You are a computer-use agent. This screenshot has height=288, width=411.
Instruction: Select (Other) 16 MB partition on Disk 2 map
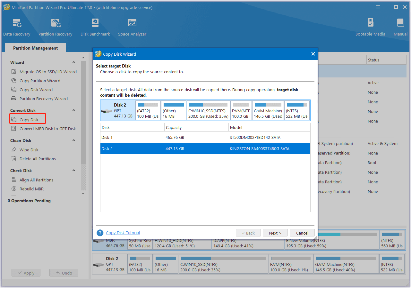coord(166,264)
